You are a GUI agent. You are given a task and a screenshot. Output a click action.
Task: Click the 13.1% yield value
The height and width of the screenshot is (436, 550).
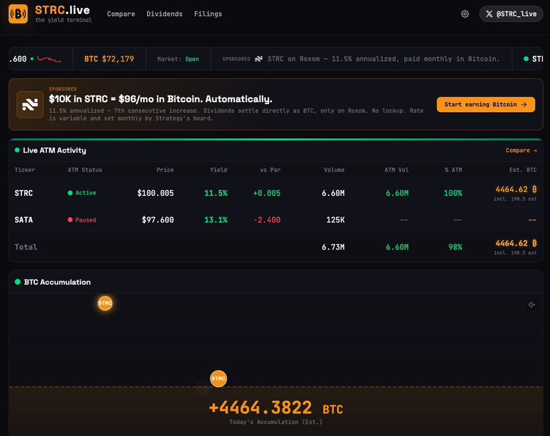click(216, 220)
